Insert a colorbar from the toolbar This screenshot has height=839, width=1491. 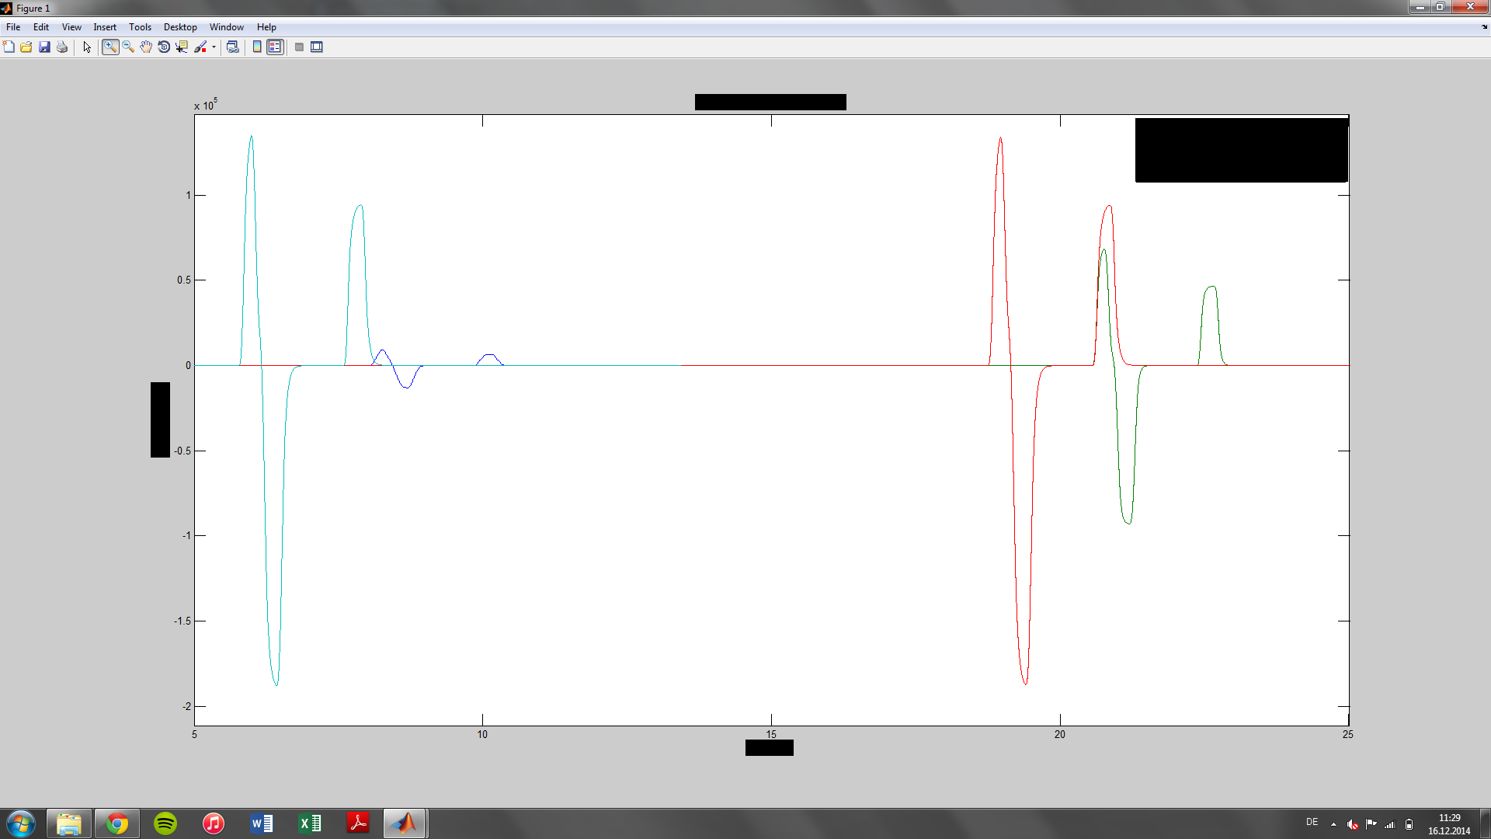click(257, 47)
